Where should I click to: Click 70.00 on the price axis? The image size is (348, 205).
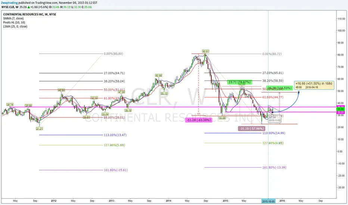[341, 67]
